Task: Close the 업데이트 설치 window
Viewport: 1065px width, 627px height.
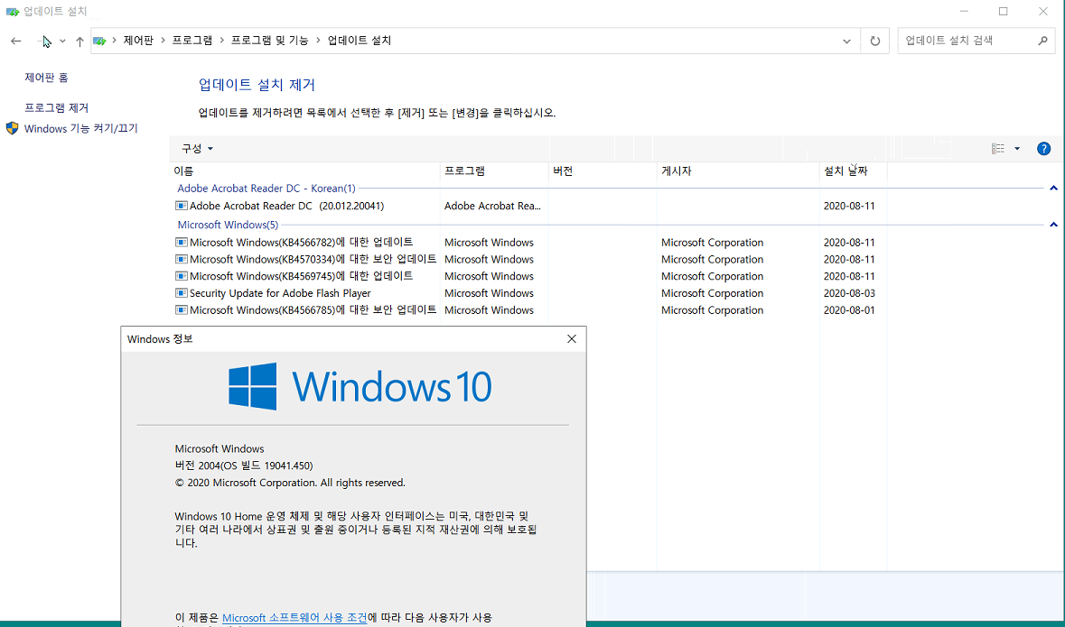Action: 1042,12
